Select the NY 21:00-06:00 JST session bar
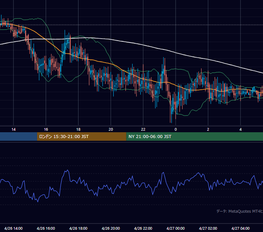The image size is (263, 232). pyautogui.click(x=195, y=136)
